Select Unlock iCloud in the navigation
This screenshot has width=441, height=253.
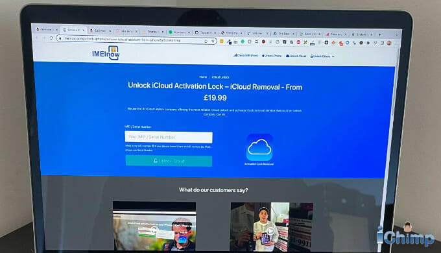coord(296,56)
